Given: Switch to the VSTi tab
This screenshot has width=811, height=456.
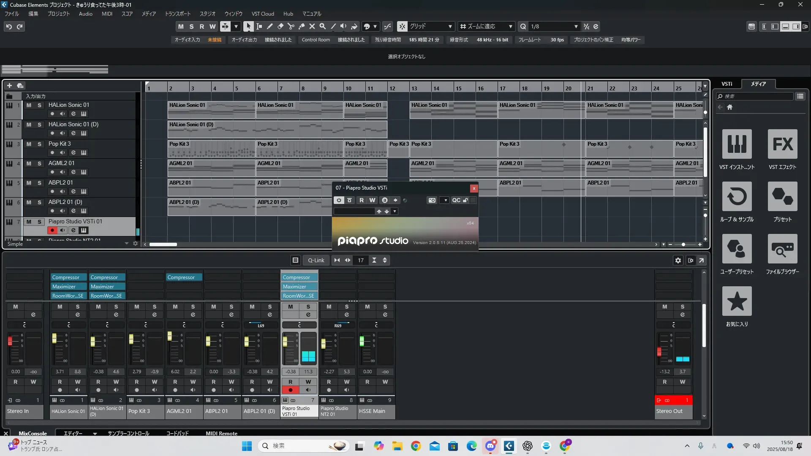Looking at the screenshot, I should [x=727, y=84].
